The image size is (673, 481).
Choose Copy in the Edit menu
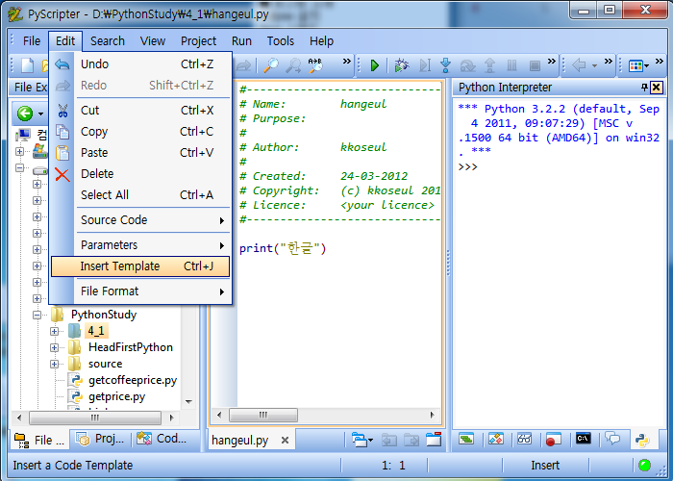point(140,132)
